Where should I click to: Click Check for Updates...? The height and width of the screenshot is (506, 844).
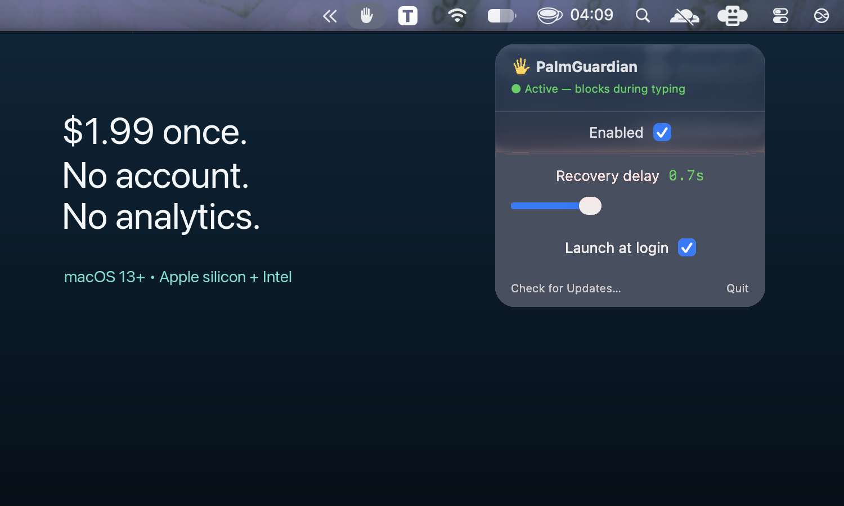coord(566,288)
